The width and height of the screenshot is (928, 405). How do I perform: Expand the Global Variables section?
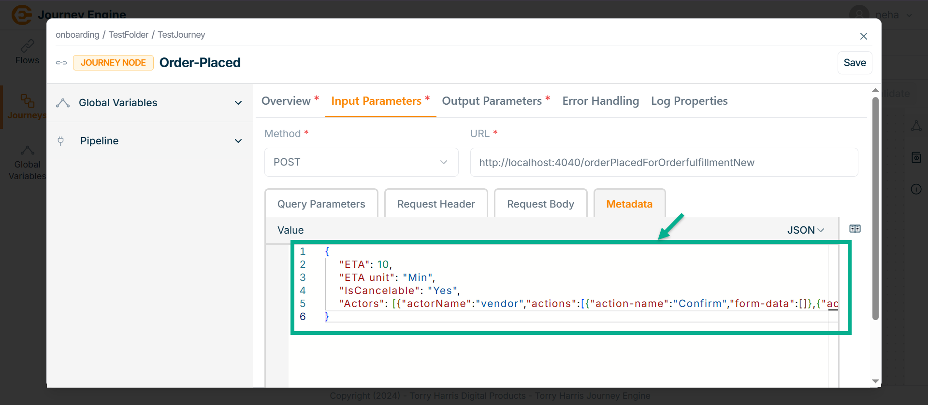pyautogui.click(x=238, y=103)
